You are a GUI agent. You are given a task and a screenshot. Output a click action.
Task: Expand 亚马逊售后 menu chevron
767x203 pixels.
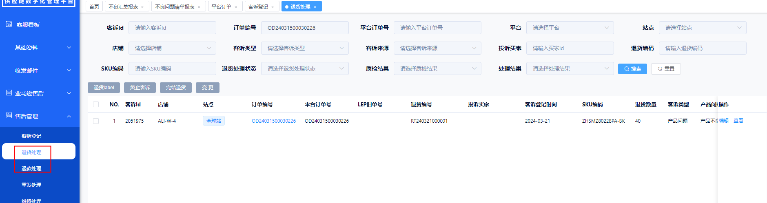click(69, 93)
